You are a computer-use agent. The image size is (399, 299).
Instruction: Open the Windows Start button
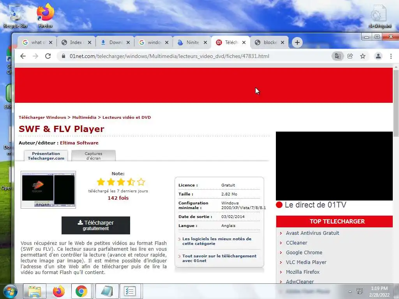click(x=11, y=291)
